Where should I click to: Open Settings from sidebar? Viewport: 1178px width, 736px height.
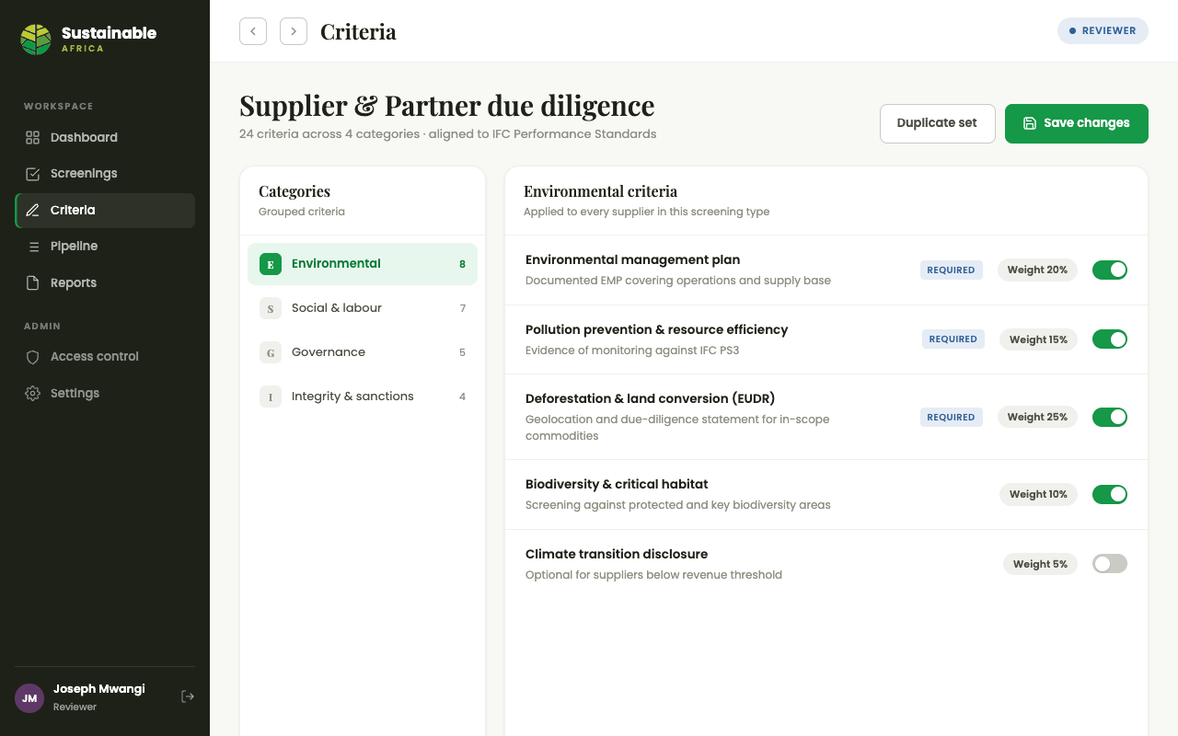[x=105, y=394]
